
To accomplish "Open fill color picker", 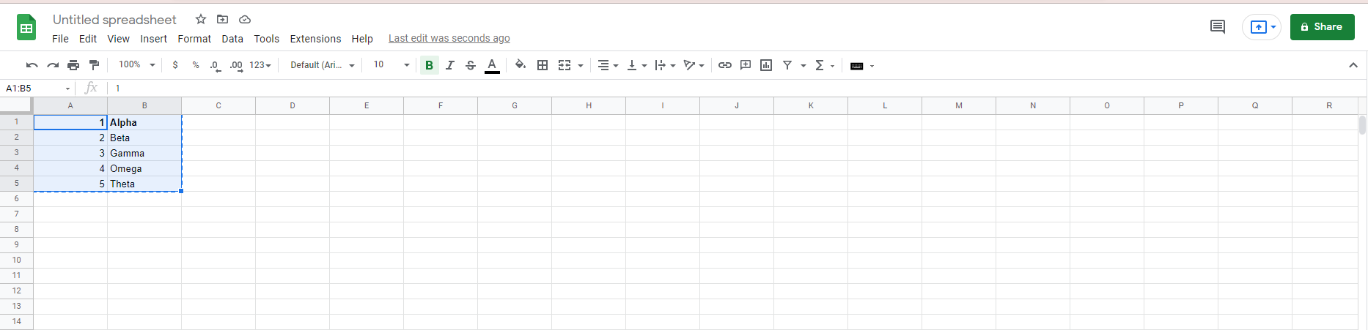I will [521, 65].
